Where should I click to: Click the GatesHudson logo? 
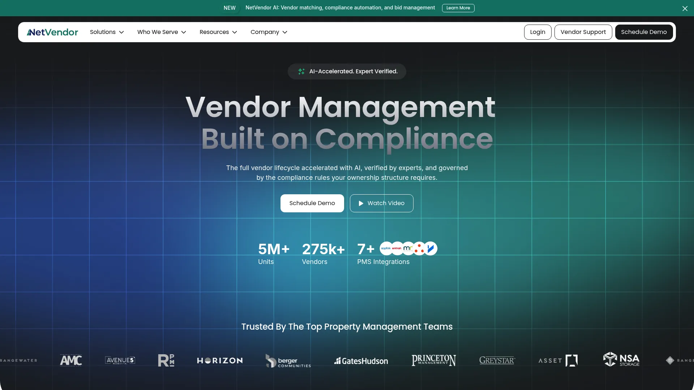[x=361, y=361]
